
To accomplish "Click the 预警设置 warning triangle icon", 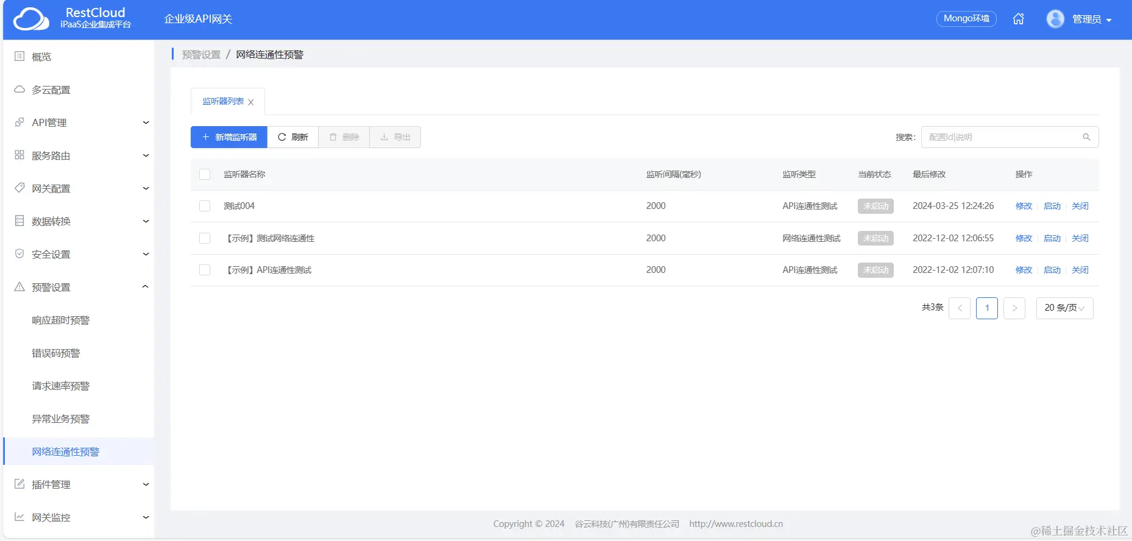I will (19, 287).
